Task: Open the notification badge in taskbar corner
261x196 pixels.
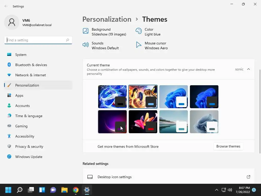Action: point(254,190)
